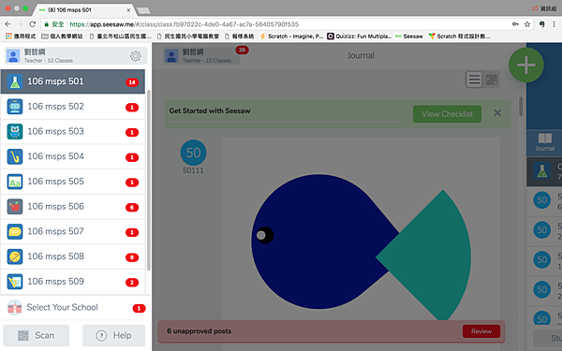Open the Seesaw bookmark
The width and height of the screenshot is (562, 351).
[x=409, y=37]
